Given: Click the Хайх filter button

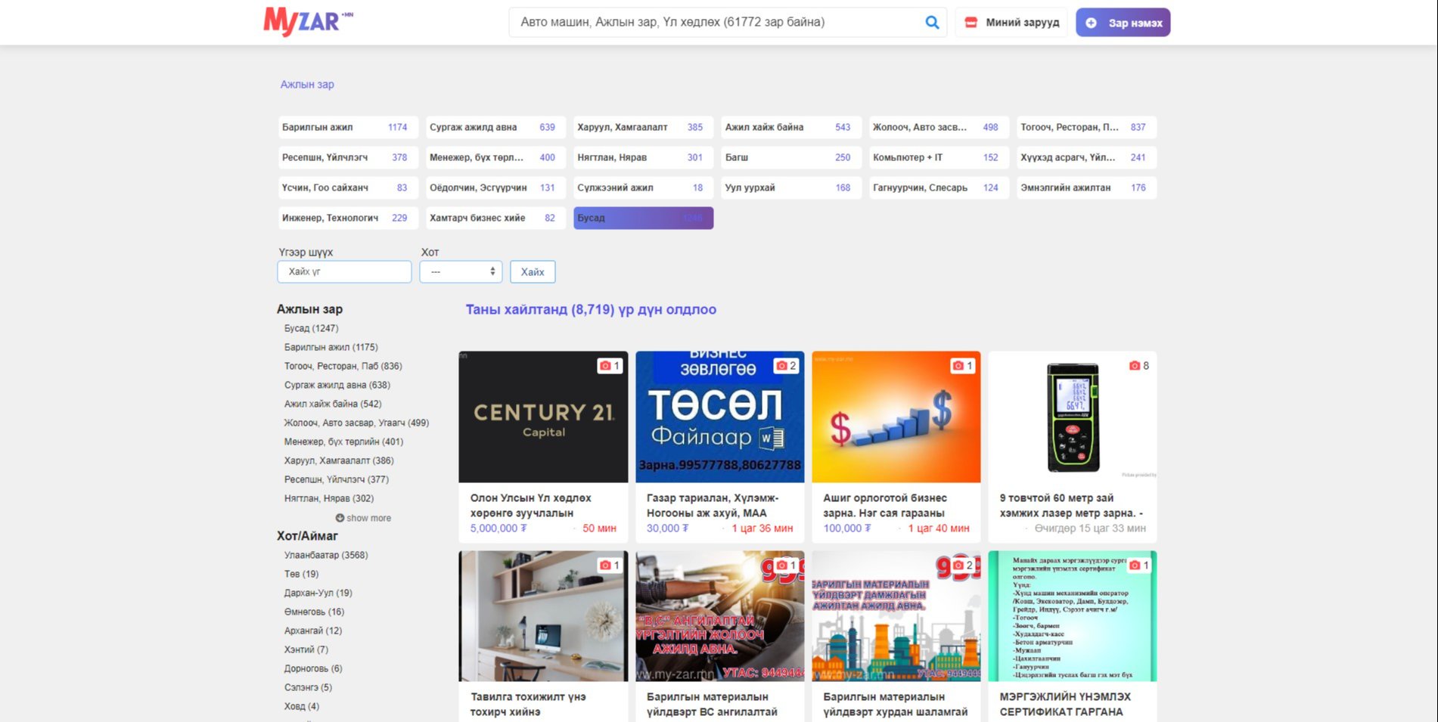Looking at the screenshot, I should point(533,271).
